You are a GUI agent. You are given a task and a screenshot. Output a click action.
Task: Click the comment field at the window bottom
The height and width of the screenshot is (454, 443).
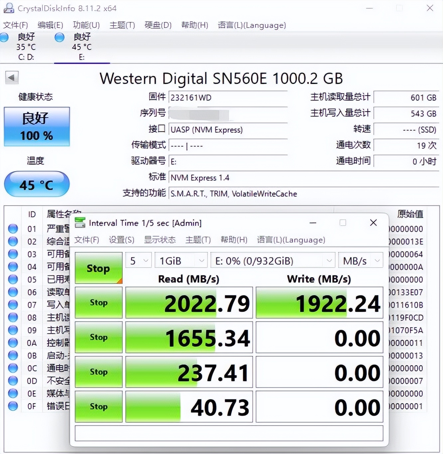229,433
